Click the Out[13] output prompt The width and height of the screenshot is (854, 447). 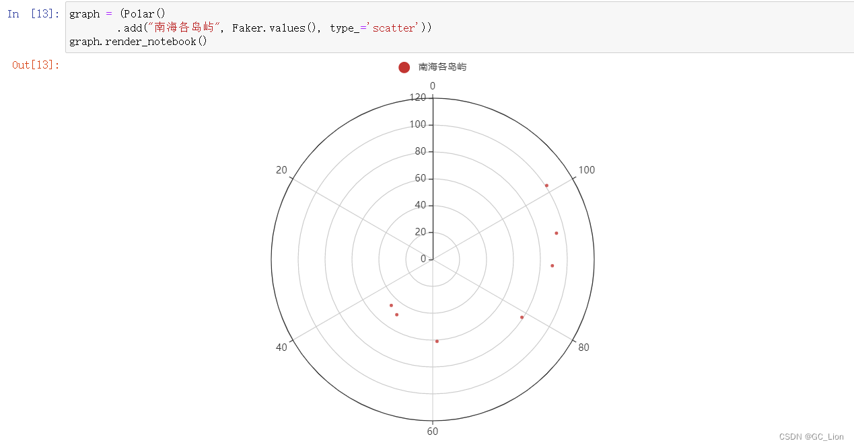34,65
